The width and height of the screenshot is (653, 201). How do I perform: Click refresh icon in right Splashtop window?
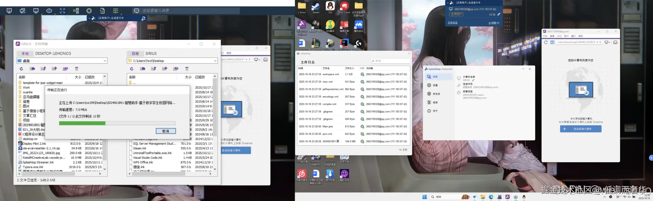coord(546,43)
